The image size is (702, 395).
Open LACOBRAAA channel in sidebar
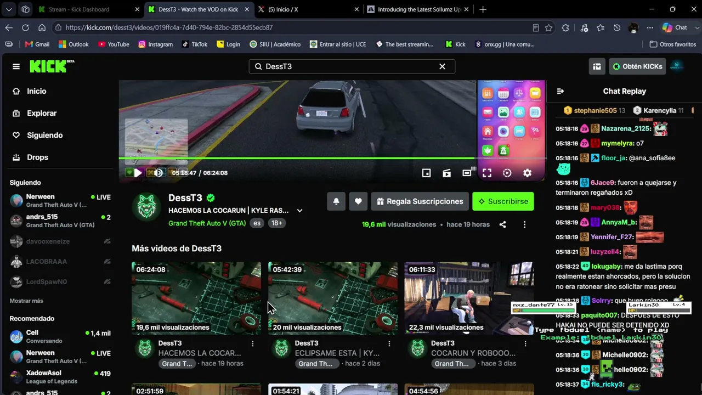60,262
